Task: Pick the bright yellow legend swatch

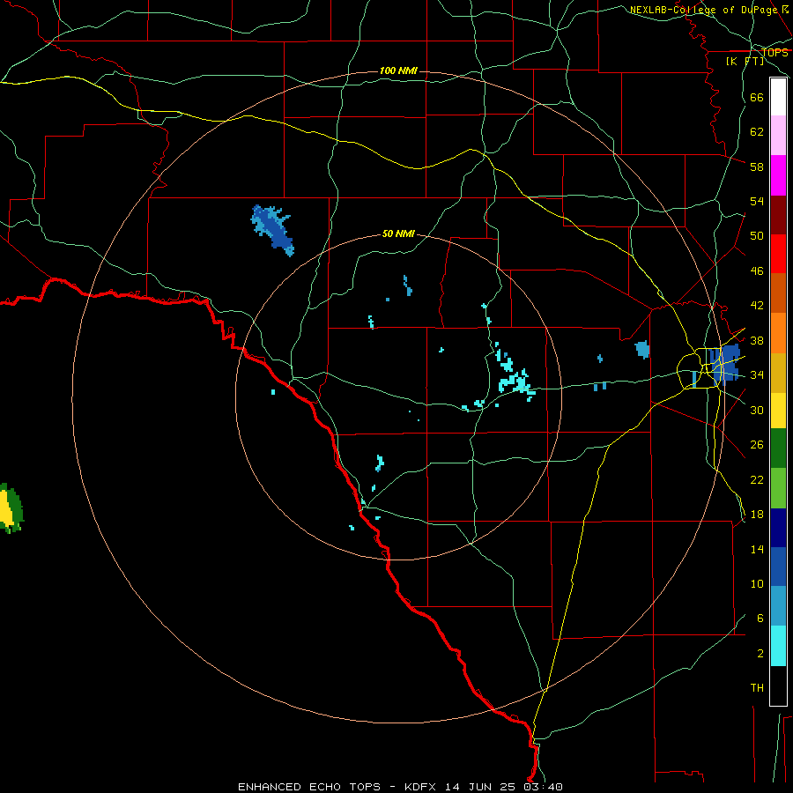Action: (778, 411)
